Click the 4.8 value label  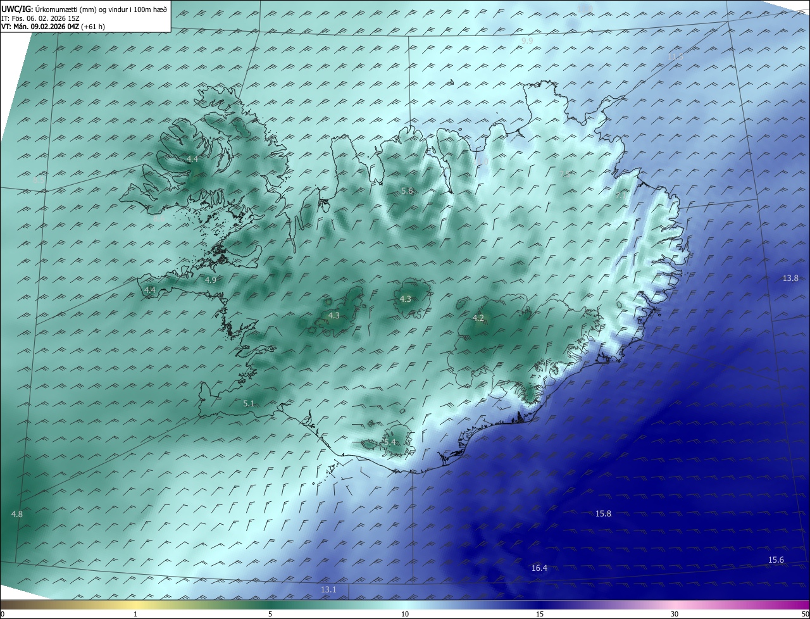pos(17,515)
